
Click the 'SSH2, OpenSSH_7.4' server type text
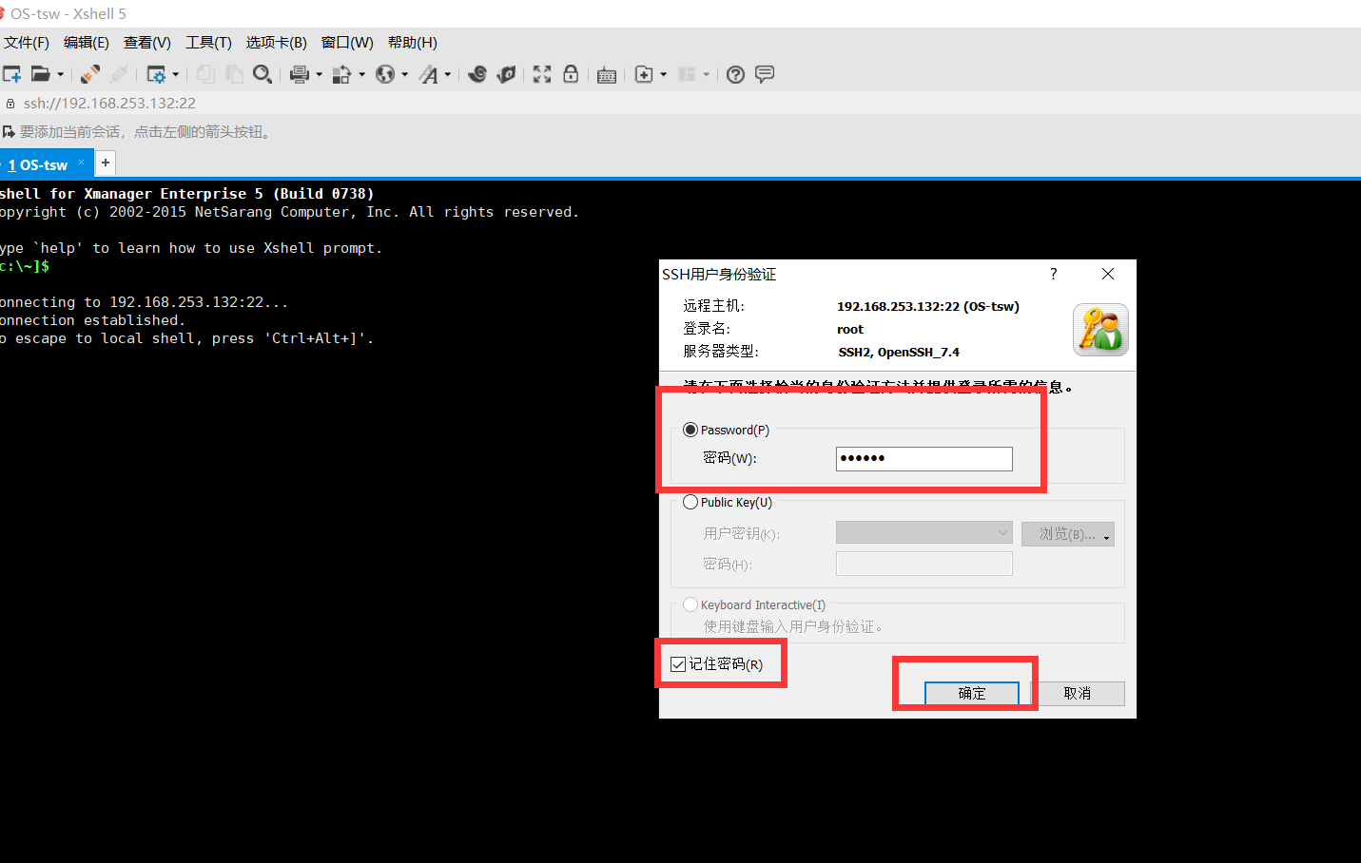899,352
